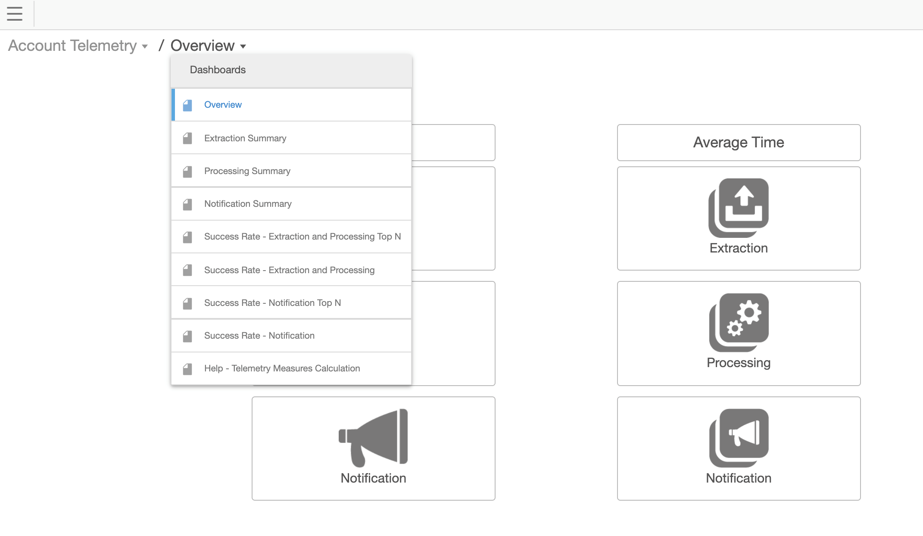Choose Success Rate - Notification Top N
This screenshot has width=923, height=536.
(x=272, y=303)
